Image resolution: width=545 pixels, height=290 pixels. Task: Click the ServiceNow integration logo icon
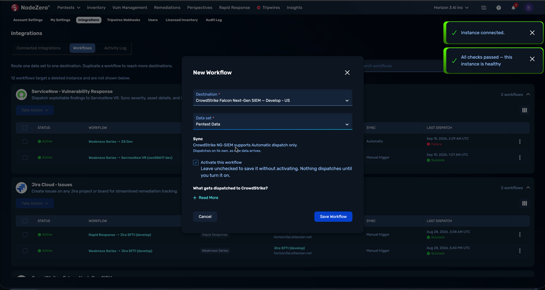coord(21,94)
